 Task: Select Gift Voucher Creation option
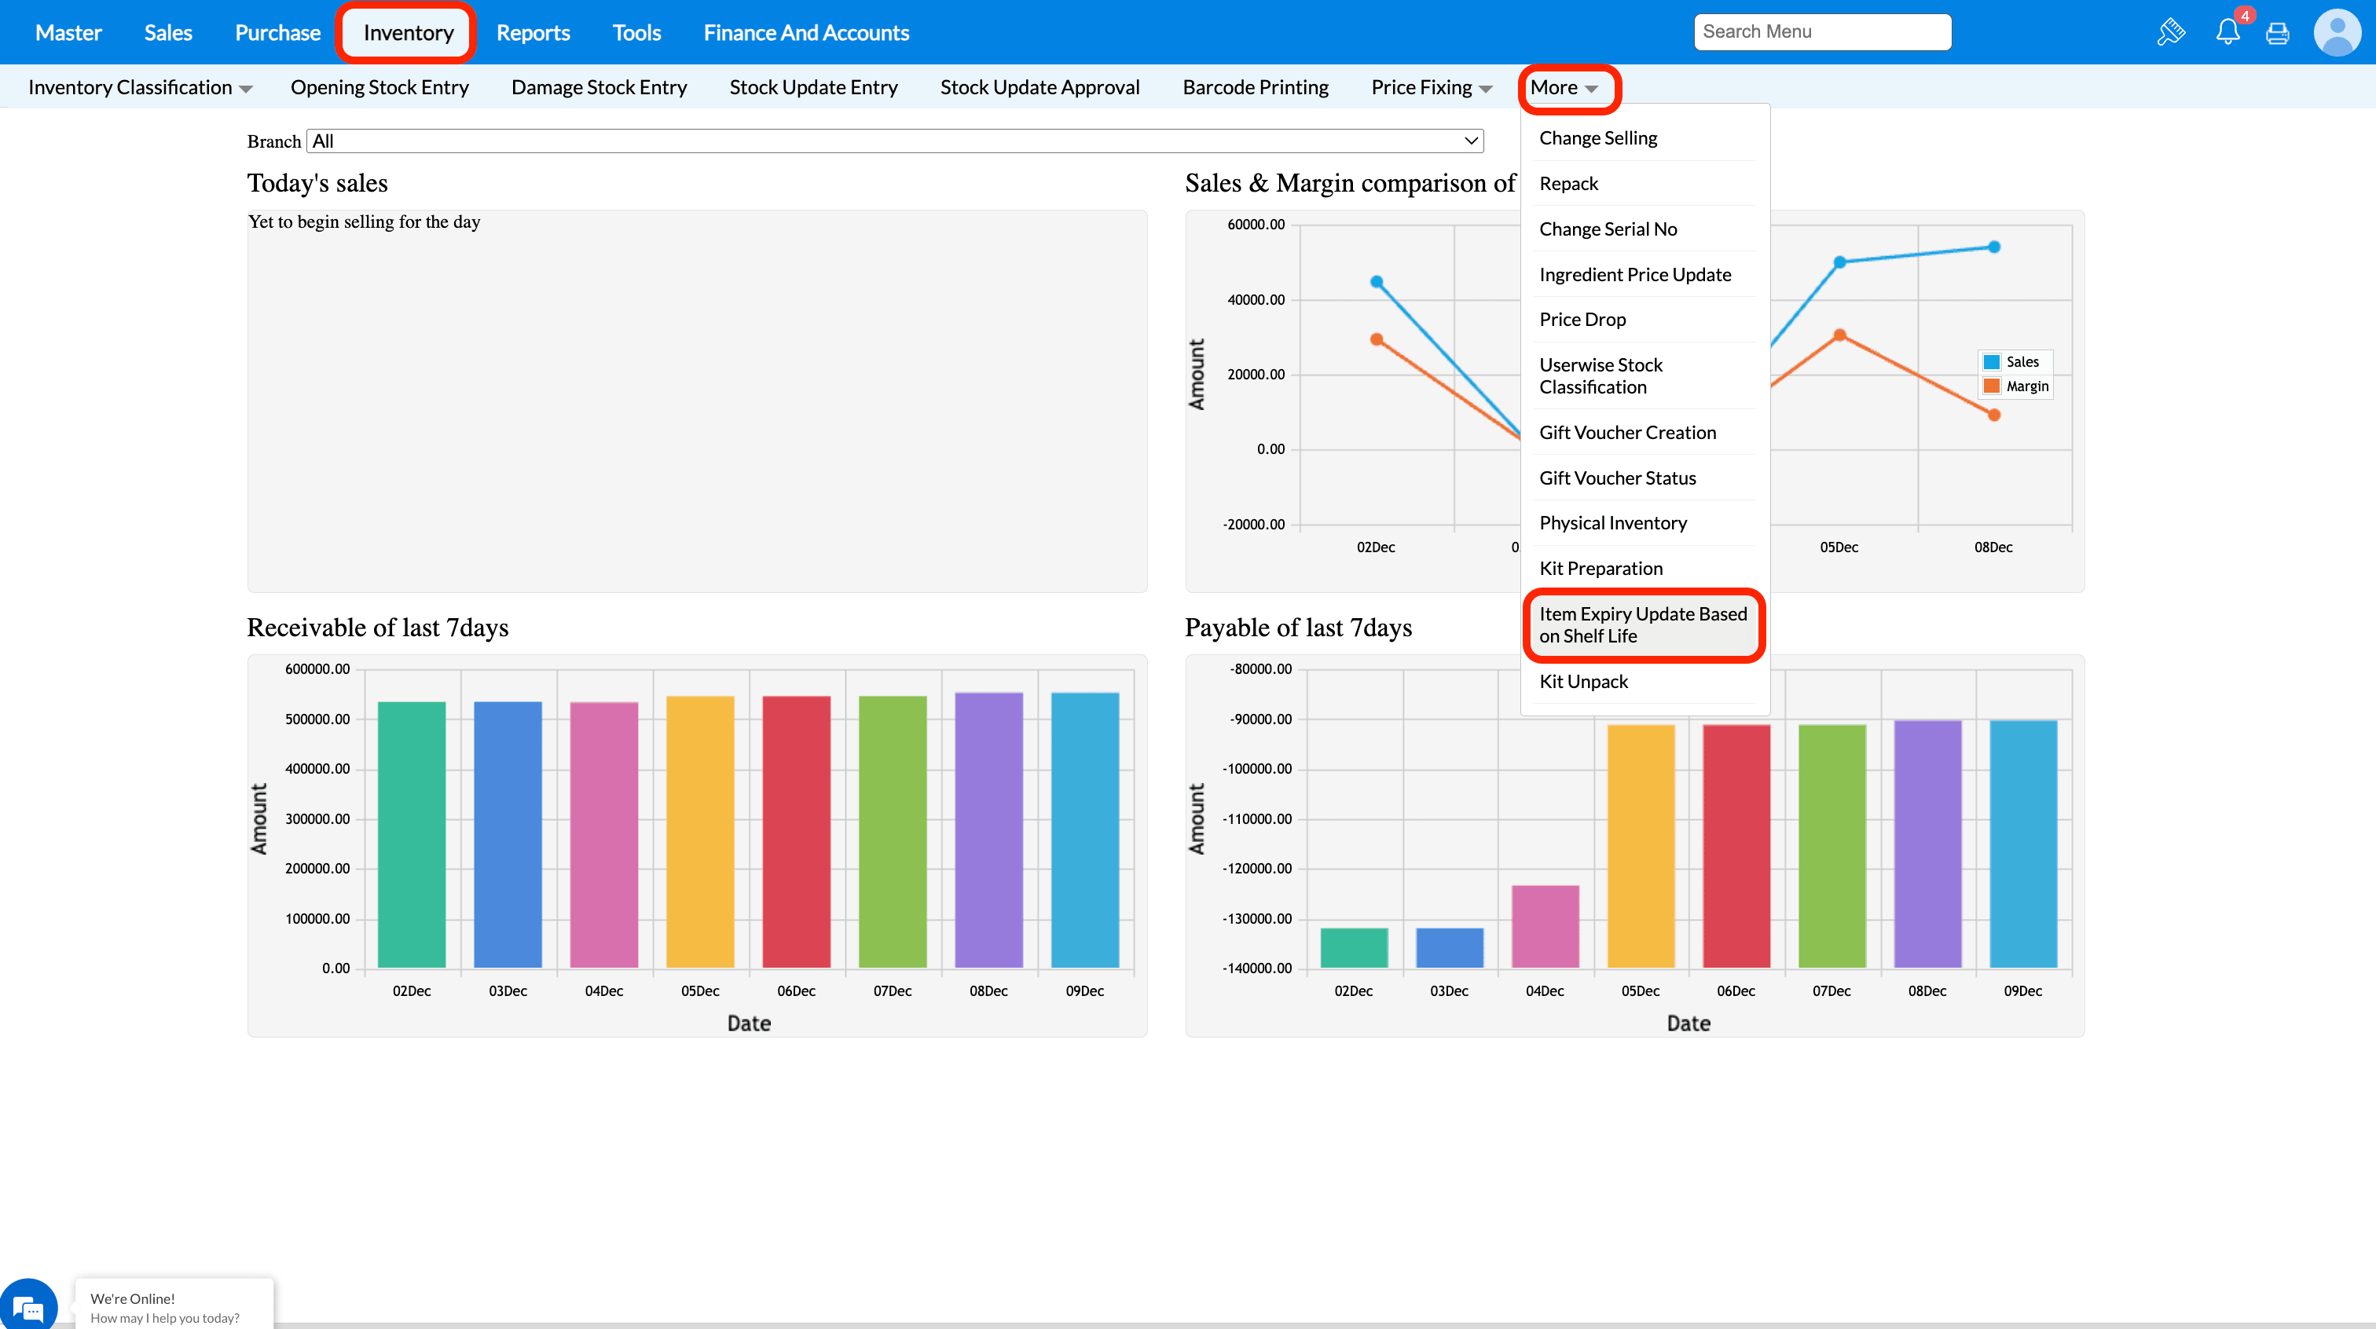pos(1627,433)
